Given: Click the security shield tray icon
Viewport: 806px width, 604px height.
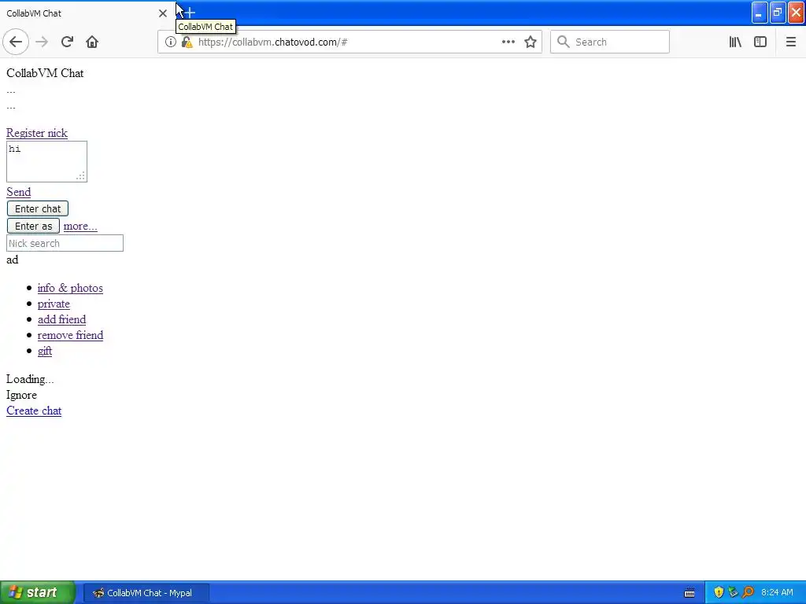Looking at the screenshot, I should (719, 593).
